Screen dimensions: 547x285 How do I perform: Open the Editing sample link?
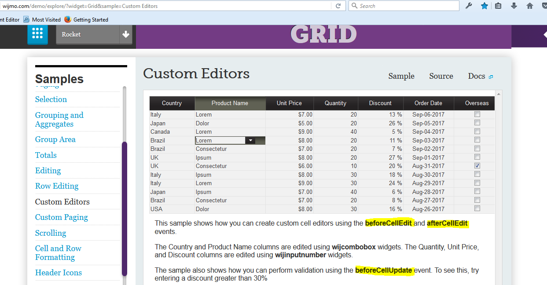(48, 171)
